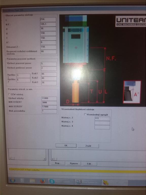Click the Výchozí otáčky field with 11000
This screenshot has height=195, width=146.
tap(49, 99)
